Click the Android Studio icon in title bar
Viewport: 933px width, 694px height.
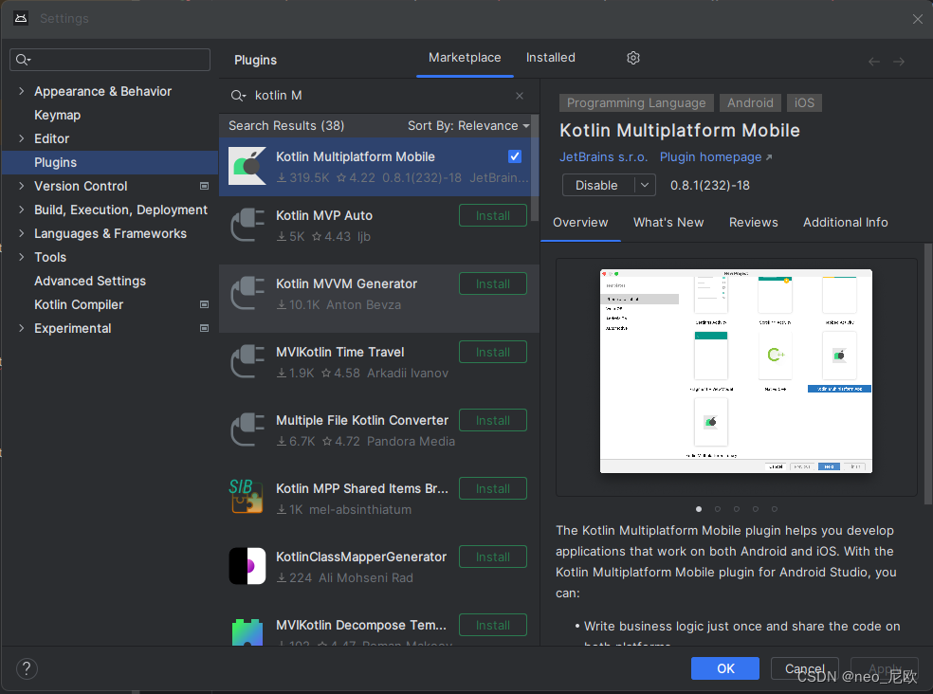pyautogui.click(x=21, y=18)
